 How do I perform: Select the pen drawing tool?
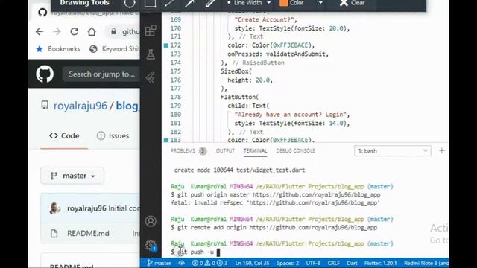210,3
